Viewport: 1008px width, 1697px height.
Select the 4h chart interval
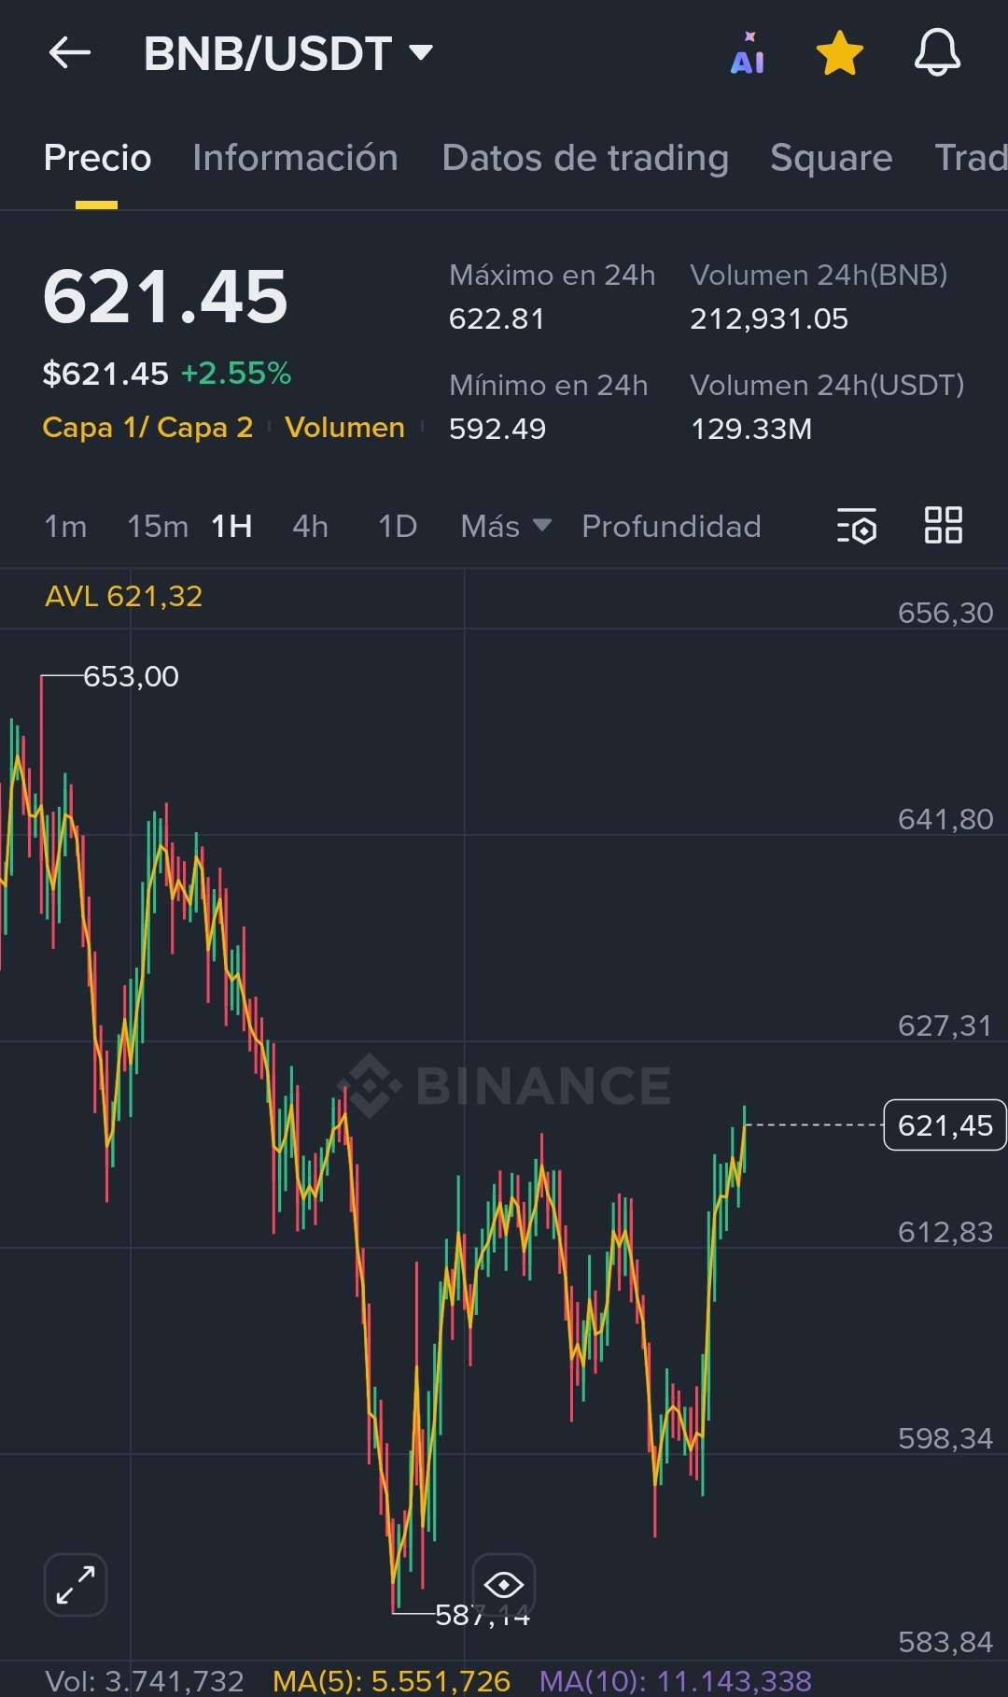310,526
